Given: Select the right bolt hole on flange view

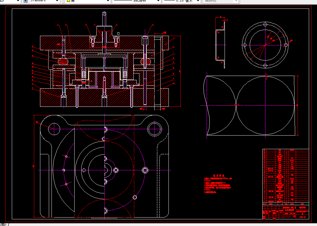Looking at the screenshot, I should (285, 45).
